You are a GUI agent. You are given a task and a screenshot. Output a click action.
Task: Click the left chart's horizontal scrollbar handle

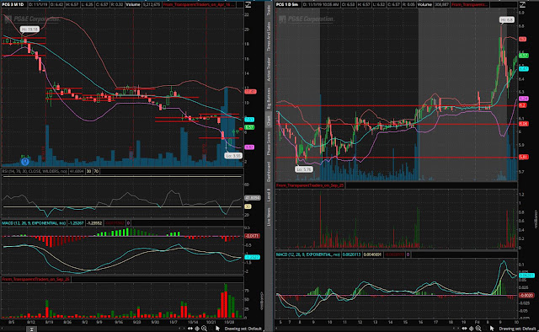coord(31,329)
